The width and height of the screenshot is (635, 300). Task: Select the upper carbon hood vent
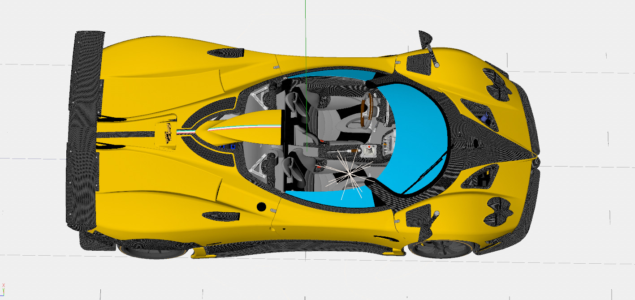click(479, 115)
